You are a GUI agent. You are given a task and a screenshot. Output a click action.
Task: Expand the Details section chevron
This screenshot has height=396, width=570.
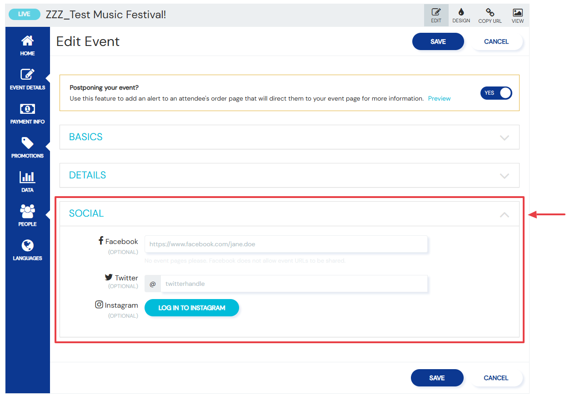505,176
